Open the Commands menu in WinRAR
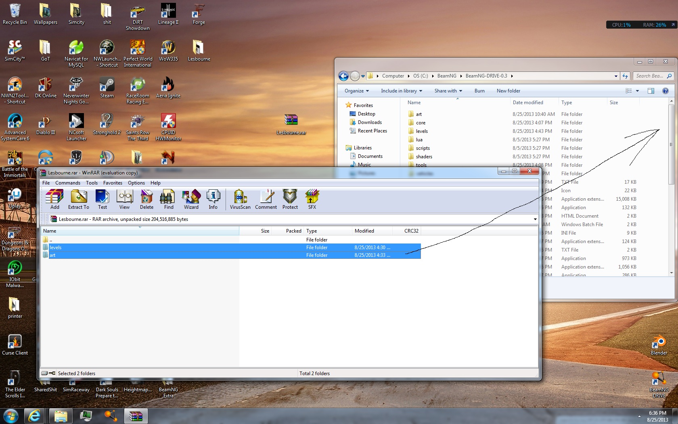 click(x=68, y=183)
